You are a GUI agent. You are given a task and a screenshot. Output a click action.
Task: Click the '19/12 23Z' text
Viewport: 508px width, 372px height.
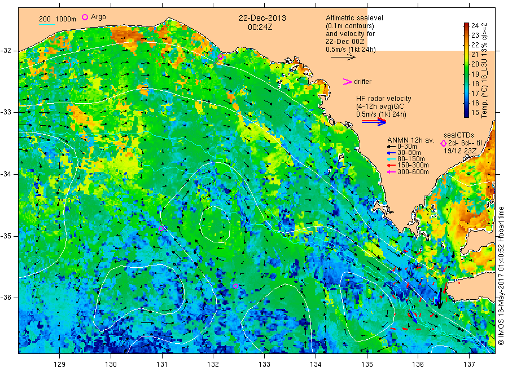(x=460, y=151)
